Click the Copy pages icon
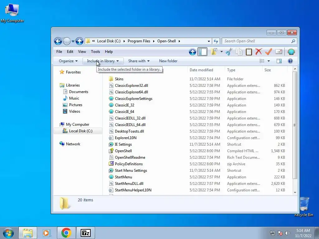Image resolution: width=319 pixels, height=239 pixels. point(239,52)
